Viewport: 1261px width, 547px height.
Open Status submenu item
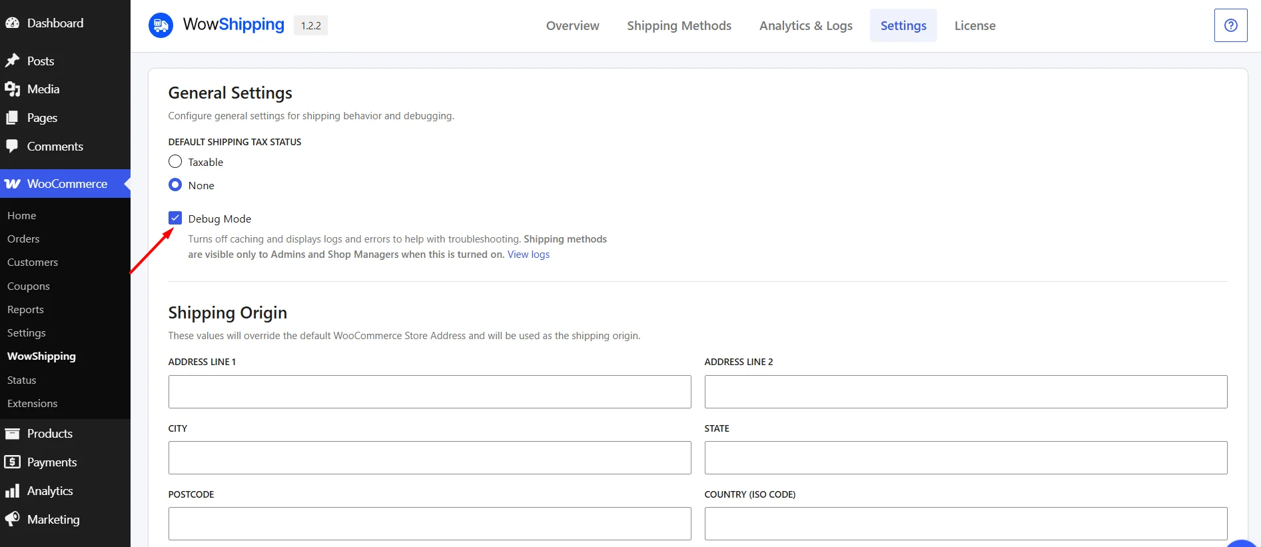point(22,380)
